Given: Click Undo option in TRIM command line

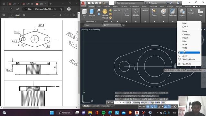Looking at the screenshot, I should coord(163,102).
